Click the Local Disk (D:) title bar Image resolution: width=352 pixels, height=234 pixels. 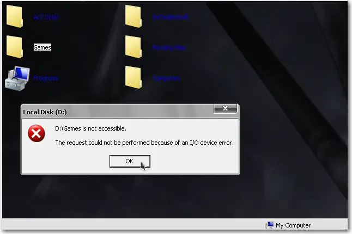pos(118,112)
